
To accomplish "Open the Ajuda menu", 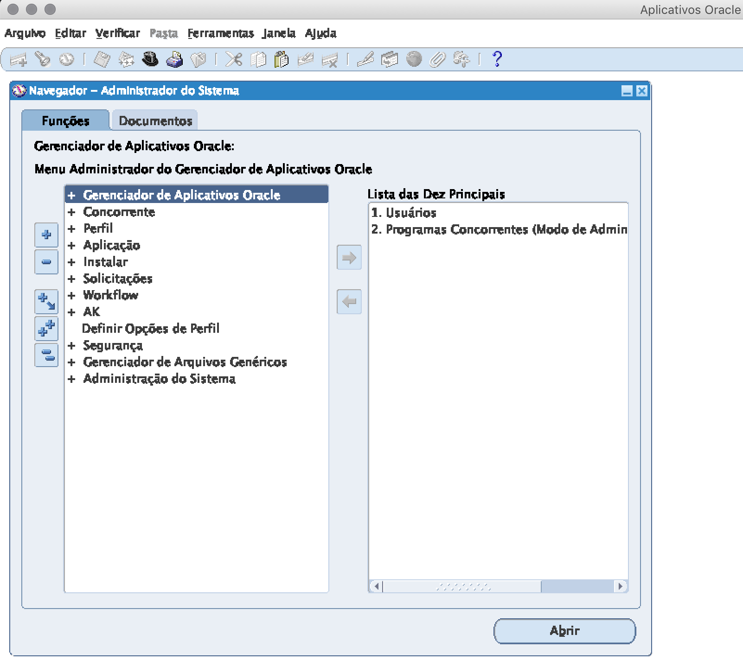I will click(x=320, y=33).
